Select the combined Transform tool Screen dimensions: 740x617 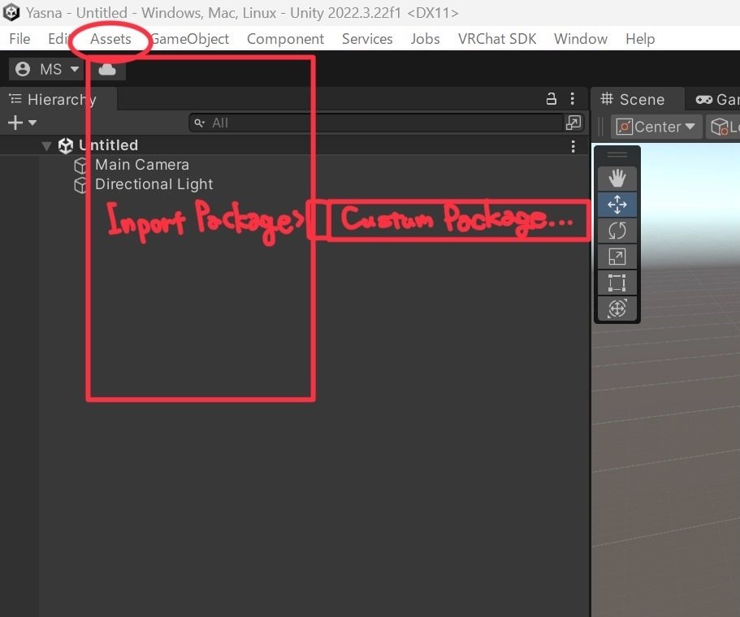(617, 309)
